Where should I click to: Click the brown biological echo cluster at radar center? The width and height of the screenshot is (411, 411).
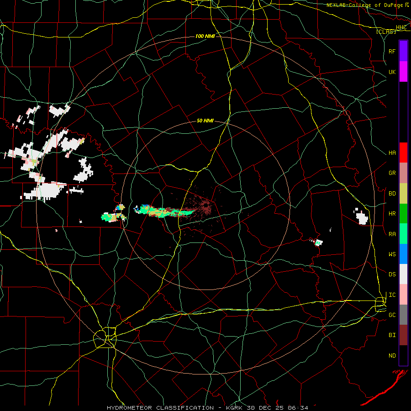point(206,207)
